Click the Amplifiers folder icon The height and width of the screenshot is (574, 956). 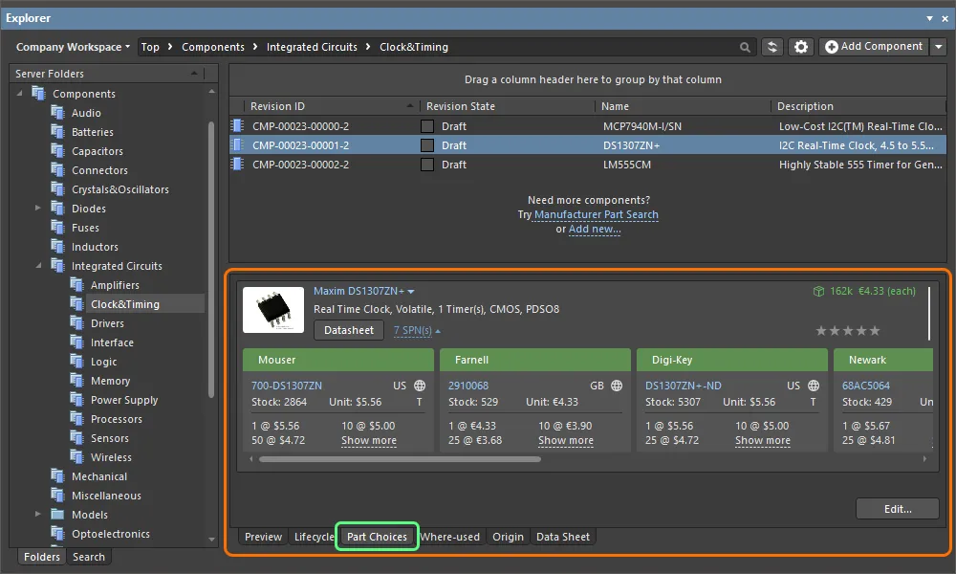pyautogui.click(x=76, y=285)
